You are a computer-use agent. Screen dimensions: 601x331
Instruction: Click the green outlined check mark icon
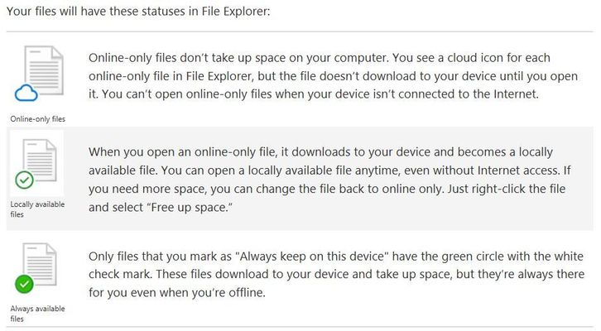(x=24, y=180)
